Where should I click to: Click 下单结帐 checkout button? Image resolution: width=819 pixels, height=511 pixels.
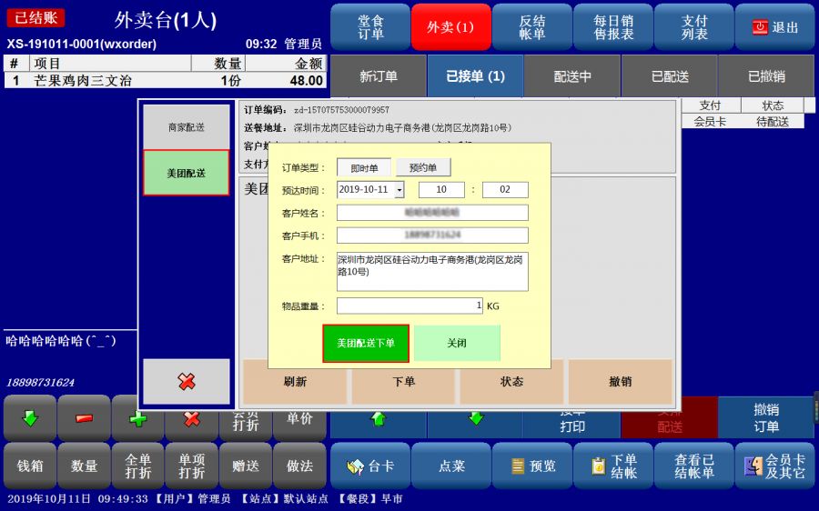tap(613, 466)
